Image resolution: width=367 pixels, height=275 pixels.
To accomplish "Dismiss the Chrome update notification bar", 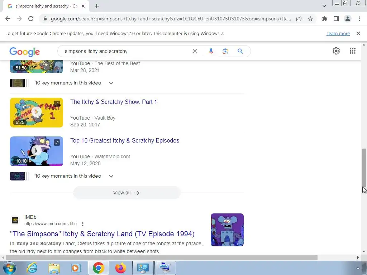I will point(358,33).
